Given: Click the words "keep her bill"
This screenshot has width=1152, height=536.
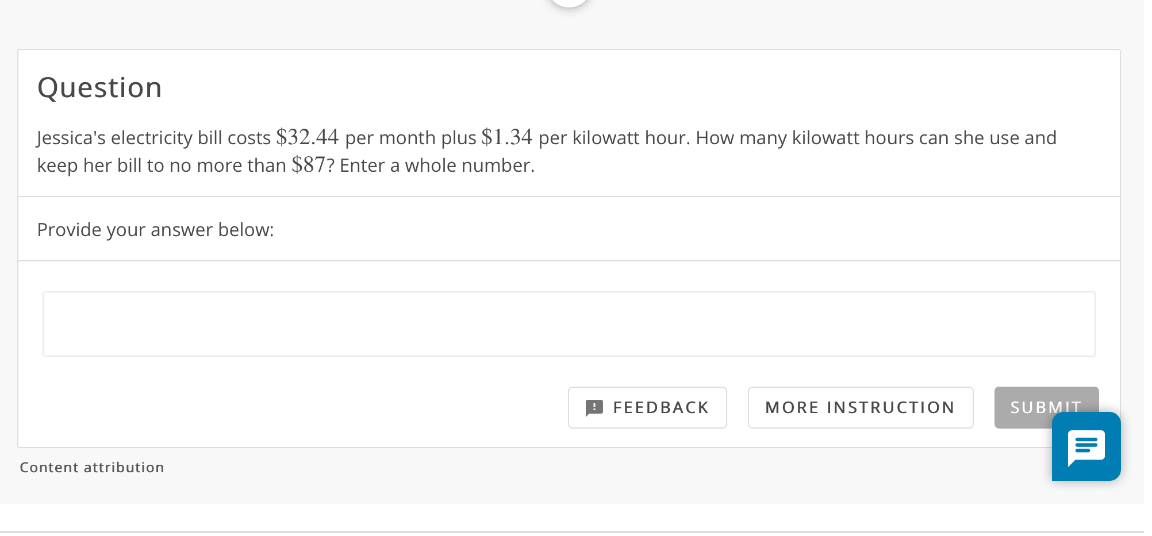Looking at the screenshot, I should (x=90, y=166).
